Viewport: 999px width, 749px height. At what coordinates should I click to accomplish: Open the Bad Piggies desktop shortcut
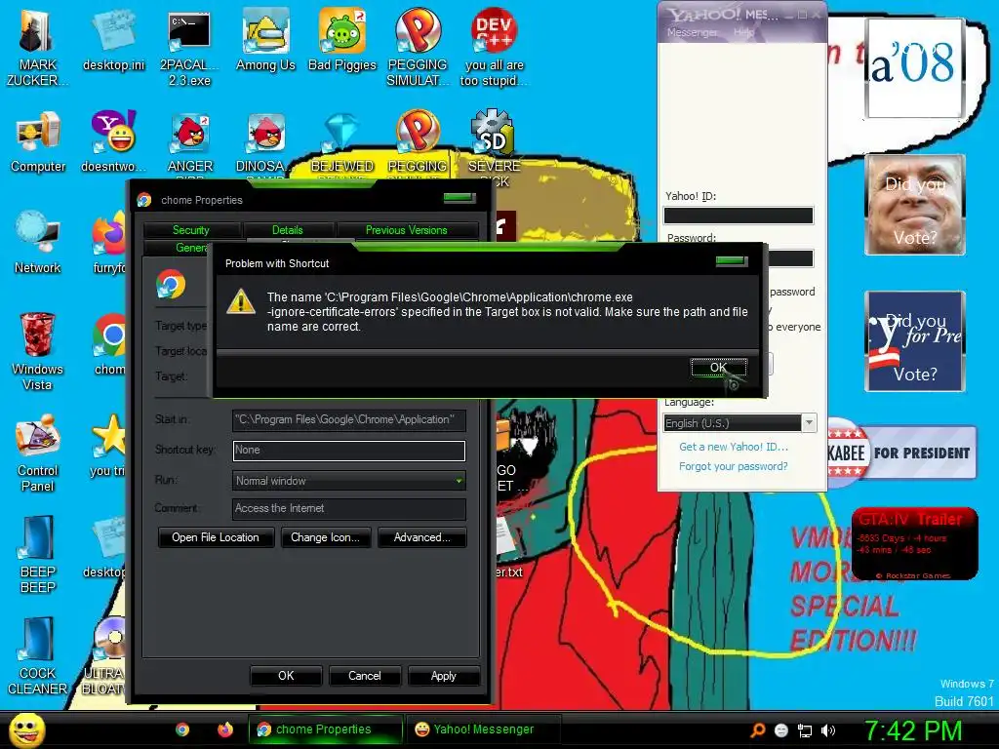pyautogui.click(x=342, y=41)
